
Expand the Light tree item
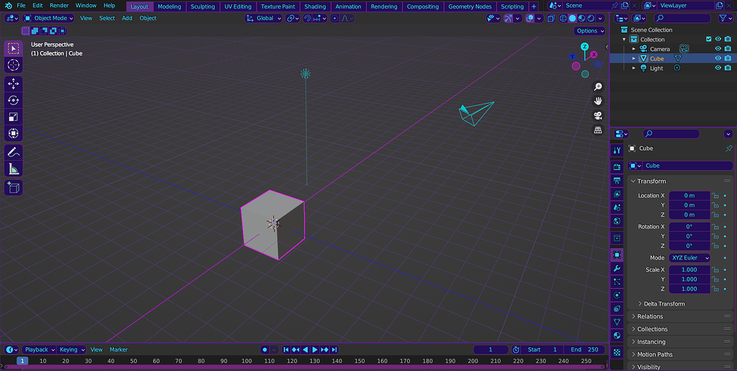(633, 68)
